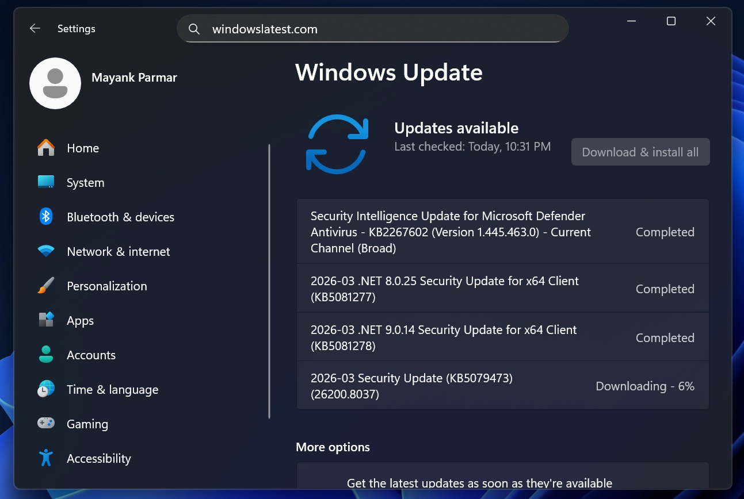Select the Accessibility figure icon
This screenshot has width=744, height=499.
pos(47,458)
